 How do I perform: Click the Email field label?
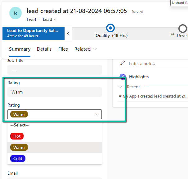tap(13, 173)
